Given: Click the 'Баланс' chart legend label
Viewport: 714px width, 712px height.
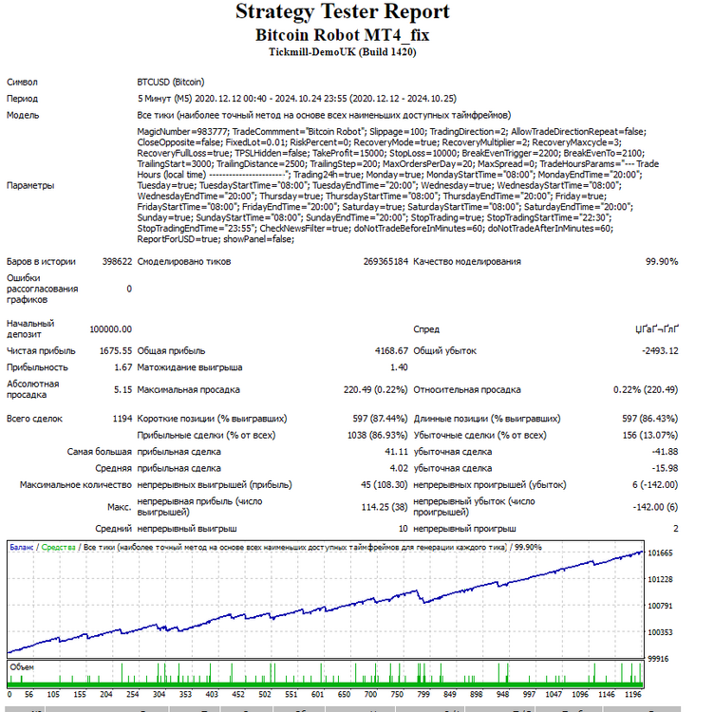Looking at the screenshot, I should coord(22,547).
